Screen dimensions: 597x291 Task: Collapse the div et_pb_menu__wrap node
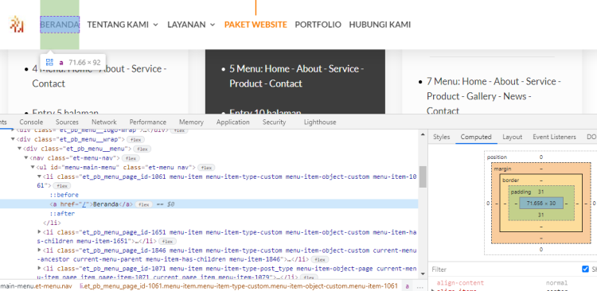click(x=13, y=139)
